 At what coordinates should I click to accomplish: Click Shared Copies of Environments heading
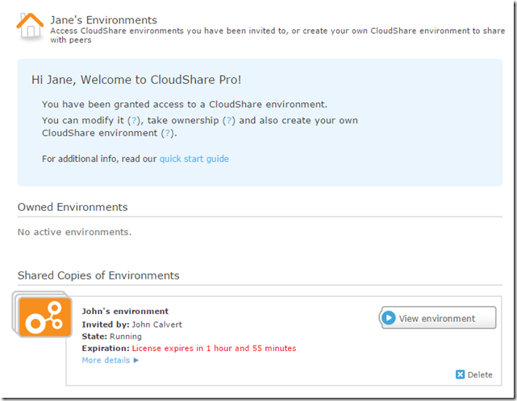98,275
